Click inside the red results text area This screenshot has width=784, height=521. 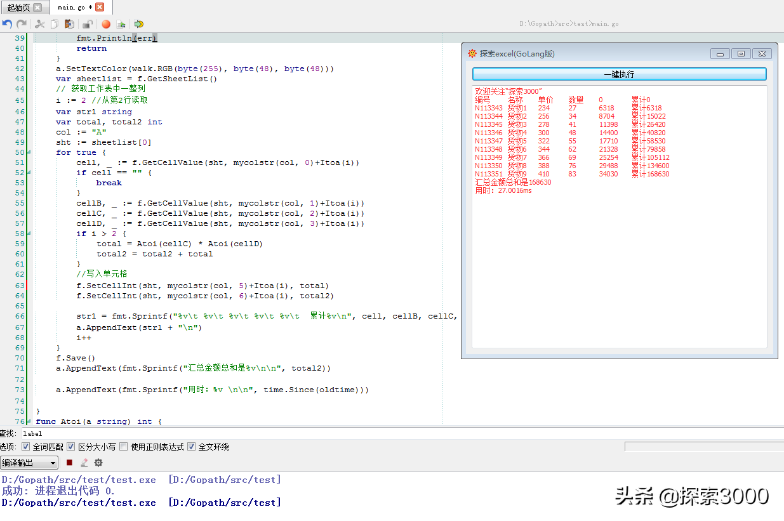(x=619, y=216)
